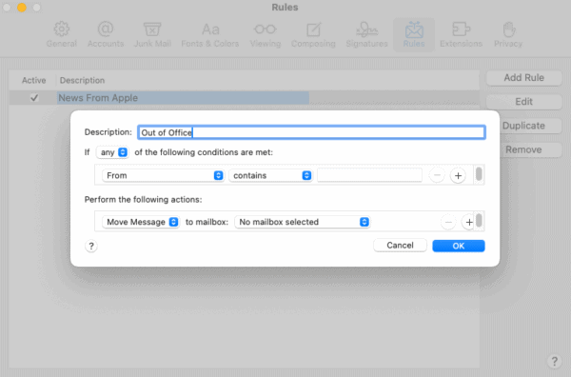Minimize the Rules window
Screen dimensions: 571x377
(x=22, y=8)
